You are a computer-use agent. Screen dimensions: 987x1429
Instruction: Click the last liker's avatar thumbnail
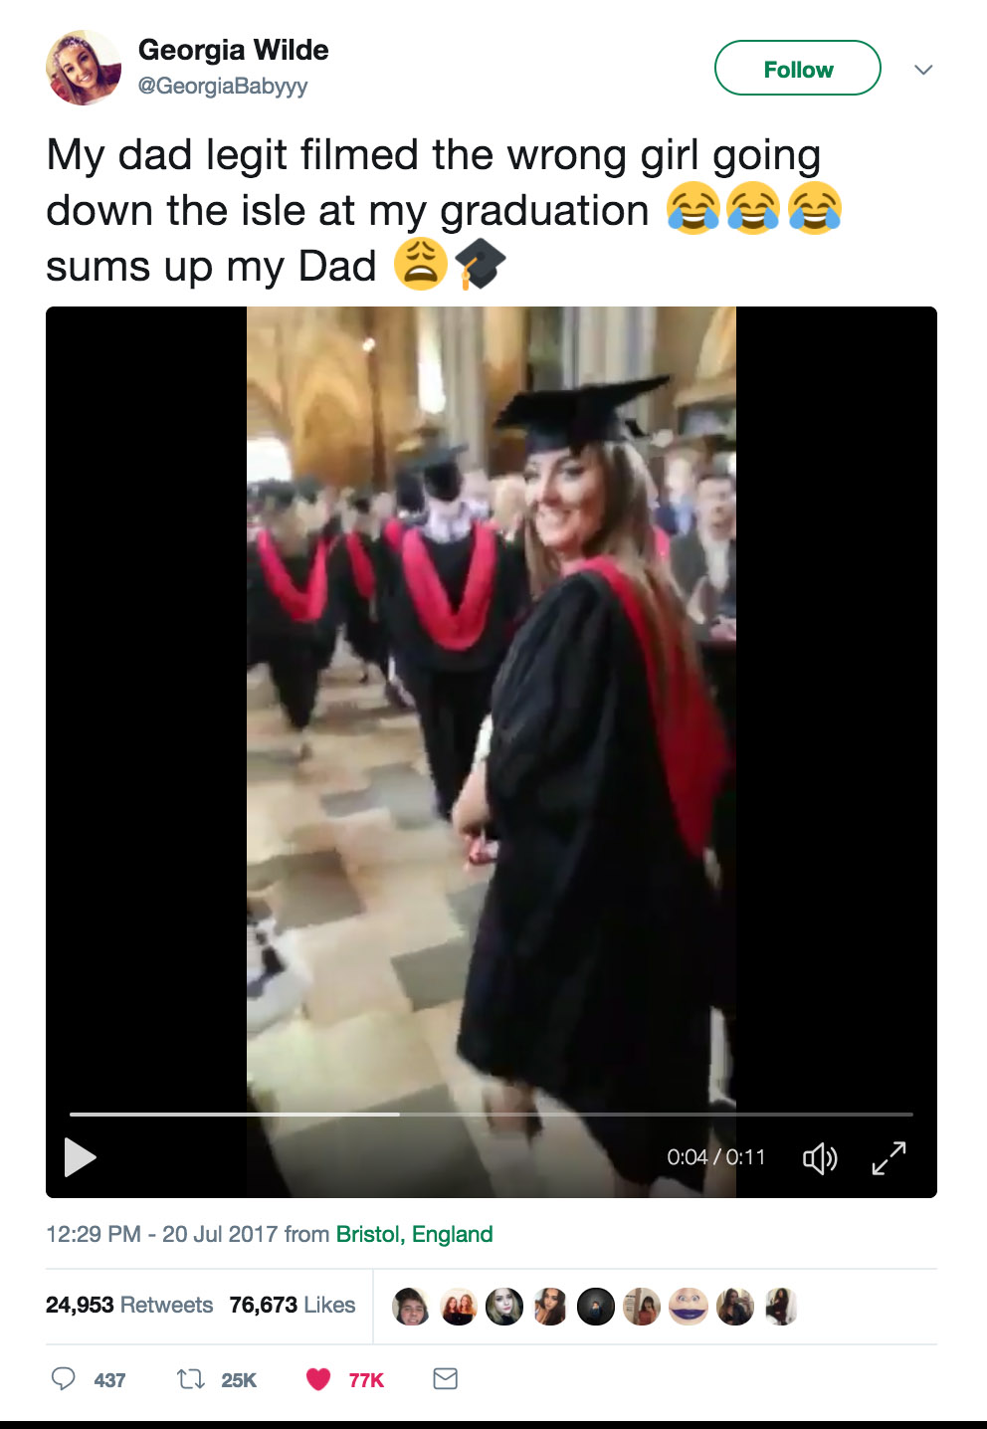(x=781, y=1307)
